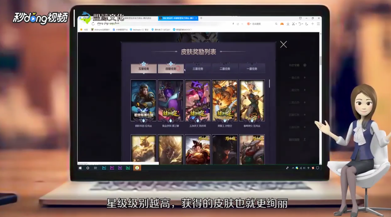The width and height of the screenshot is (391, 217).
Task: Toggle night mode moon icon
Action: (307, 24)
